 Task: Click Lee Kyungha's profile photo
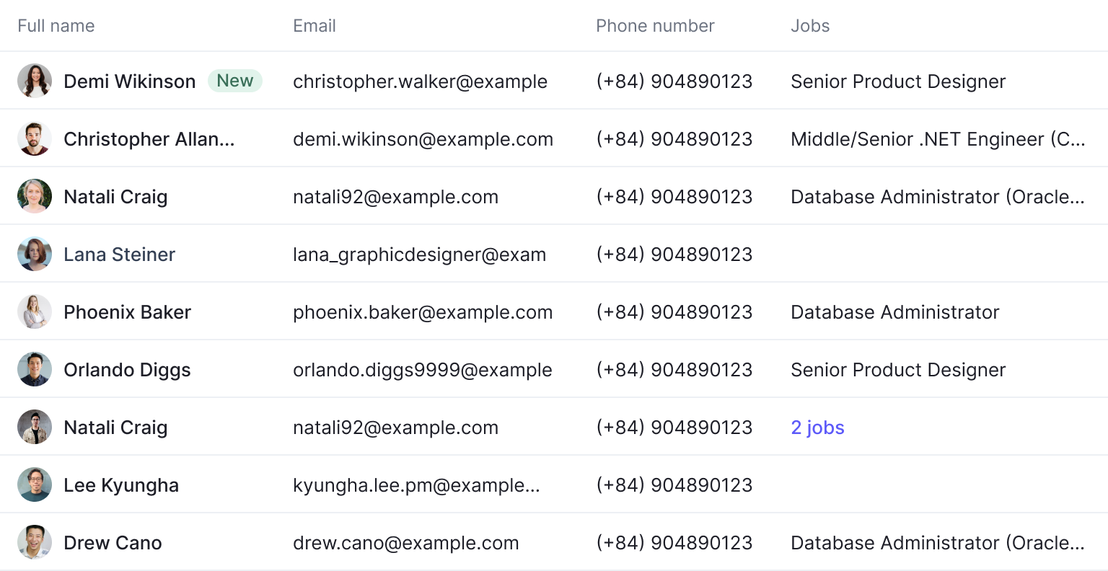click(35, 484)
